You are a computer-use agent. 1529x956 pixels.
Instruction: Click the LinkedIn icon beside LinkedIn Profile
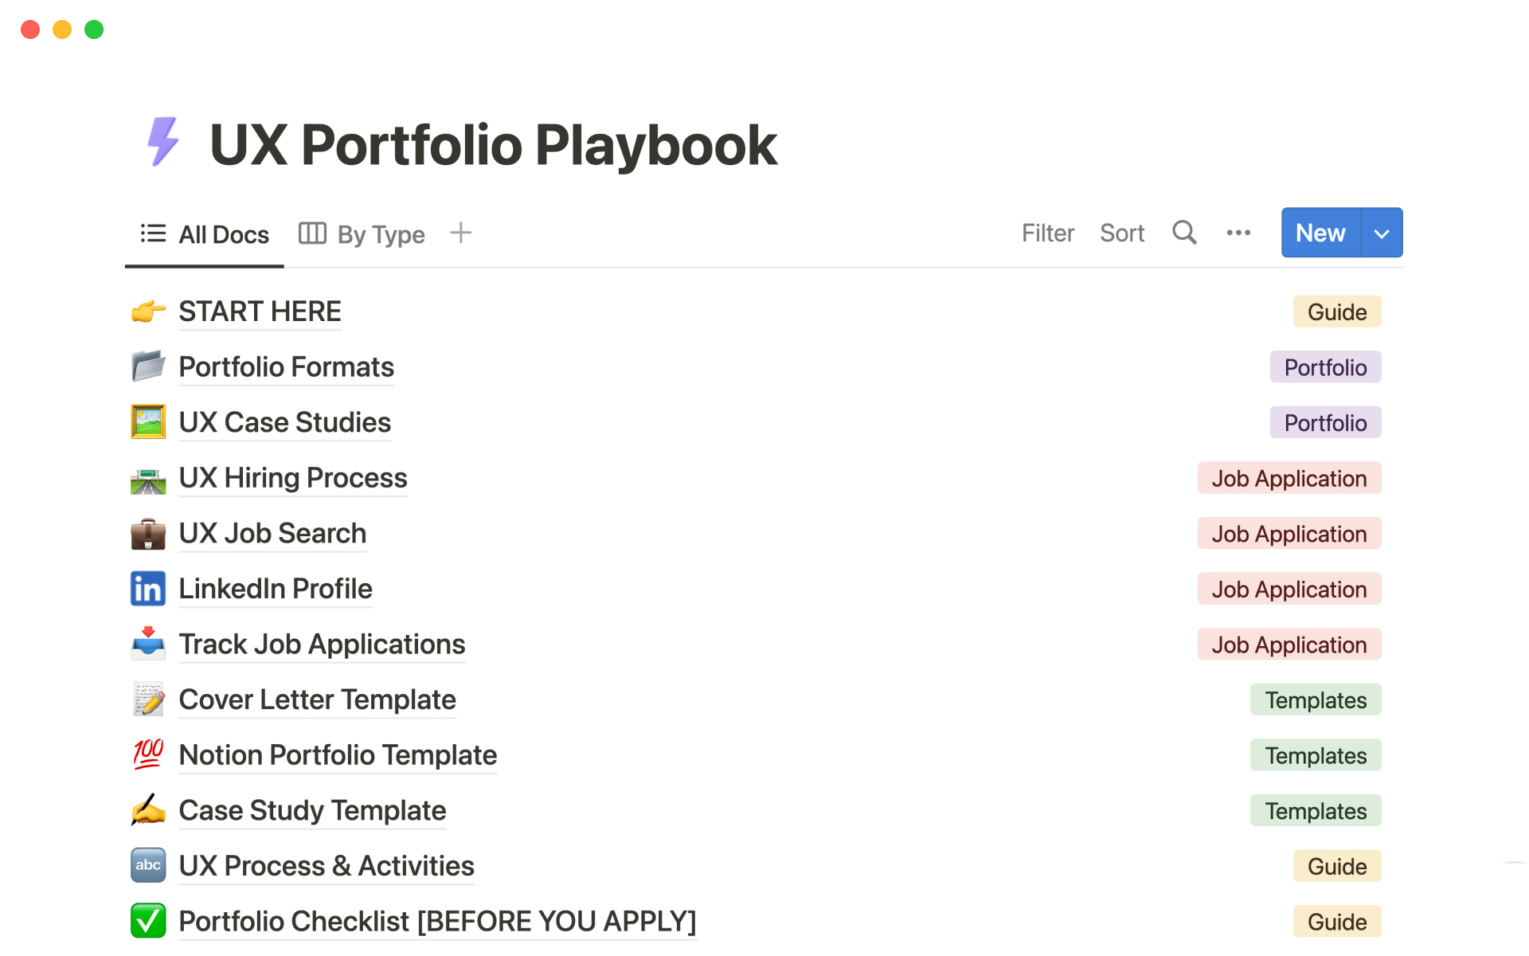148,589
